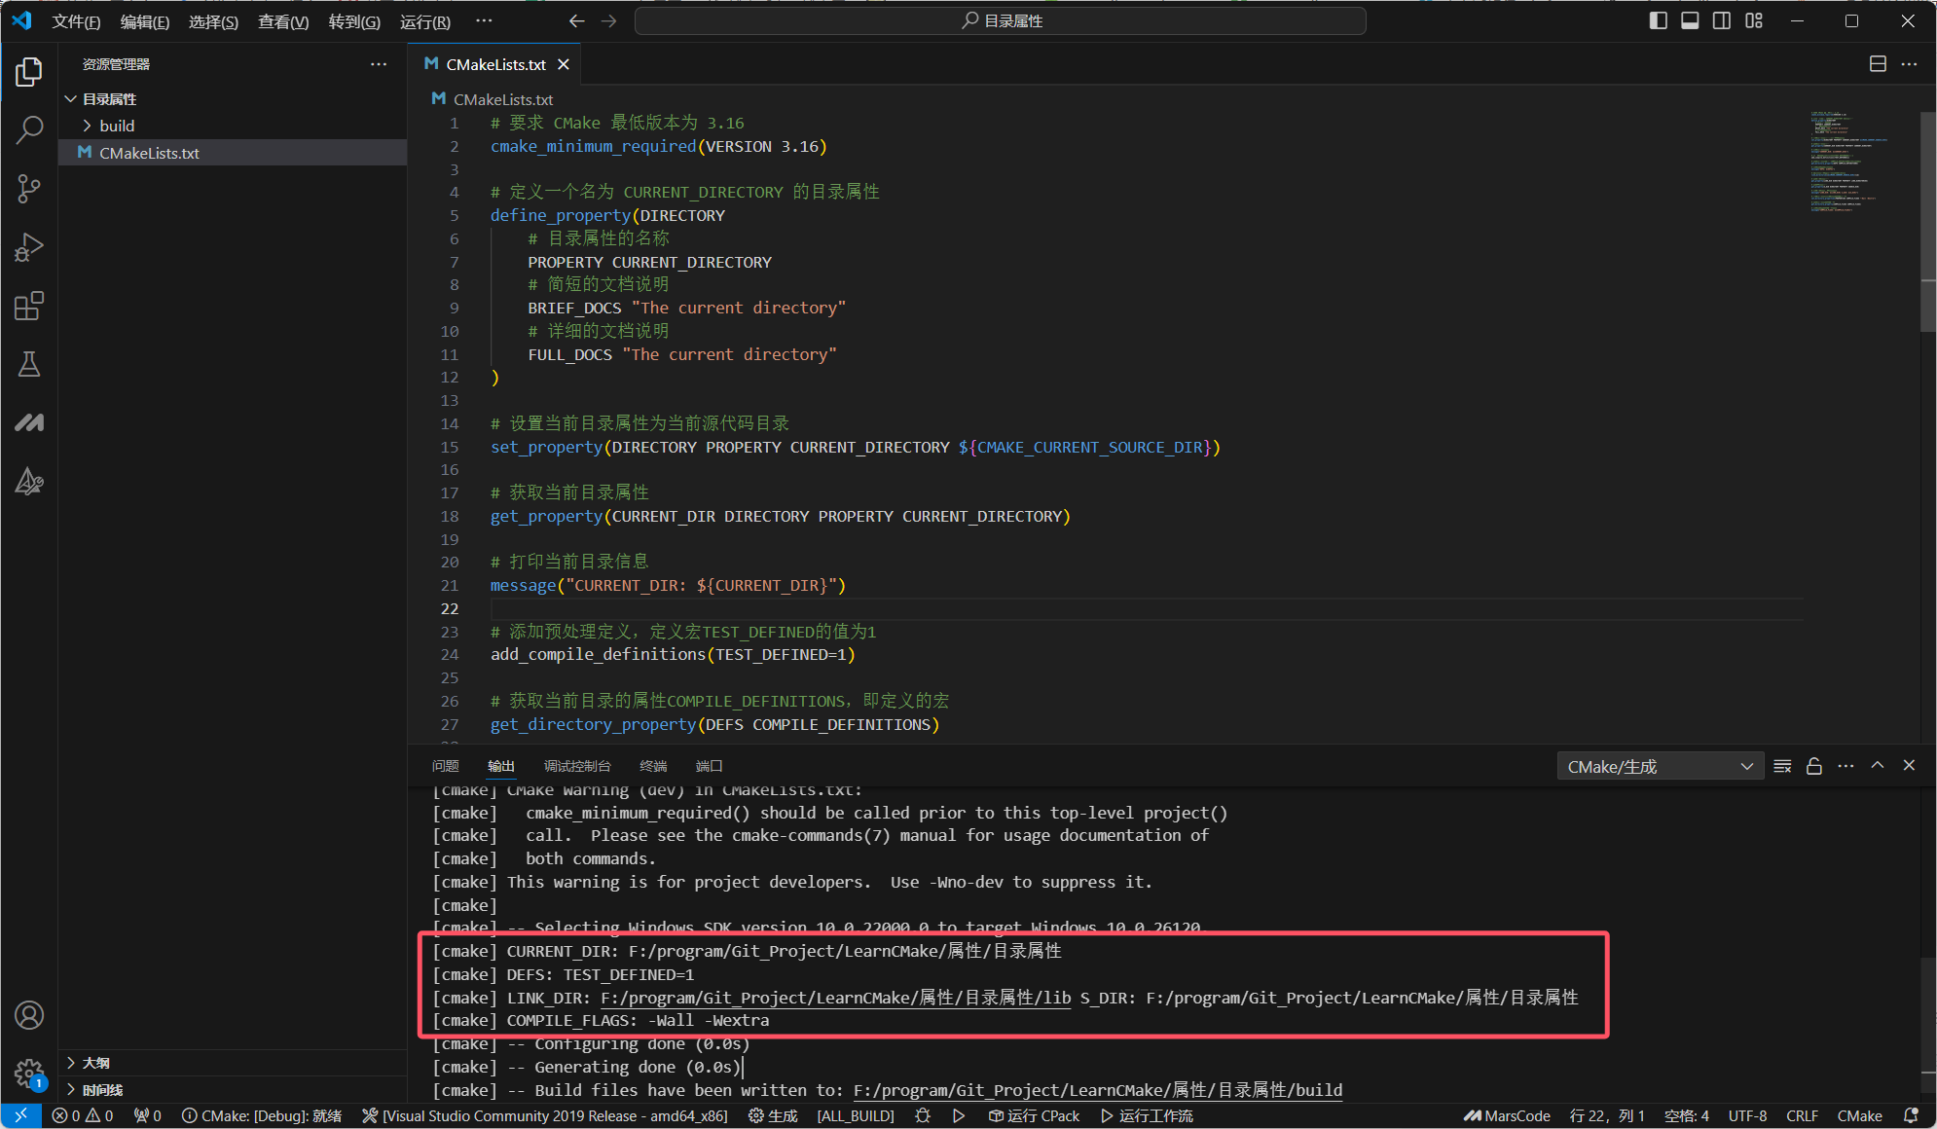Open notifications bell icon
The image size is (1937, 1129).
point(1911,1115)
